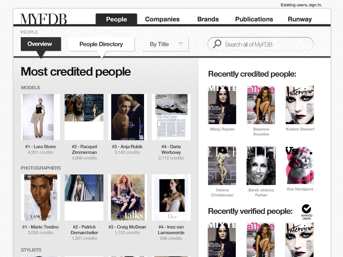Open the People Directory

click(x=102, y=45)
